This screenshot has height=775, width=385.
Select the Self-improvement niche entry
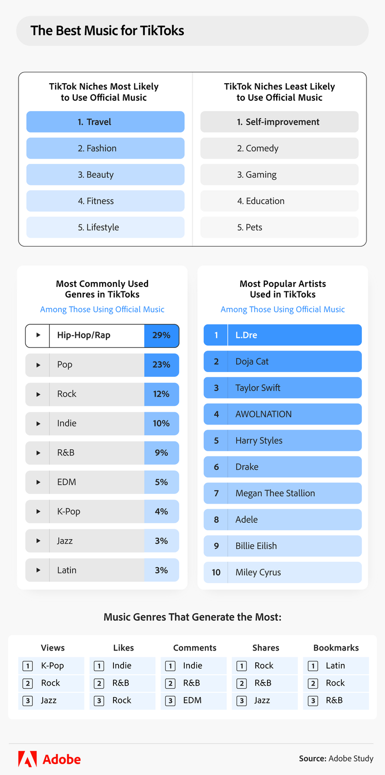pos(279,122)
